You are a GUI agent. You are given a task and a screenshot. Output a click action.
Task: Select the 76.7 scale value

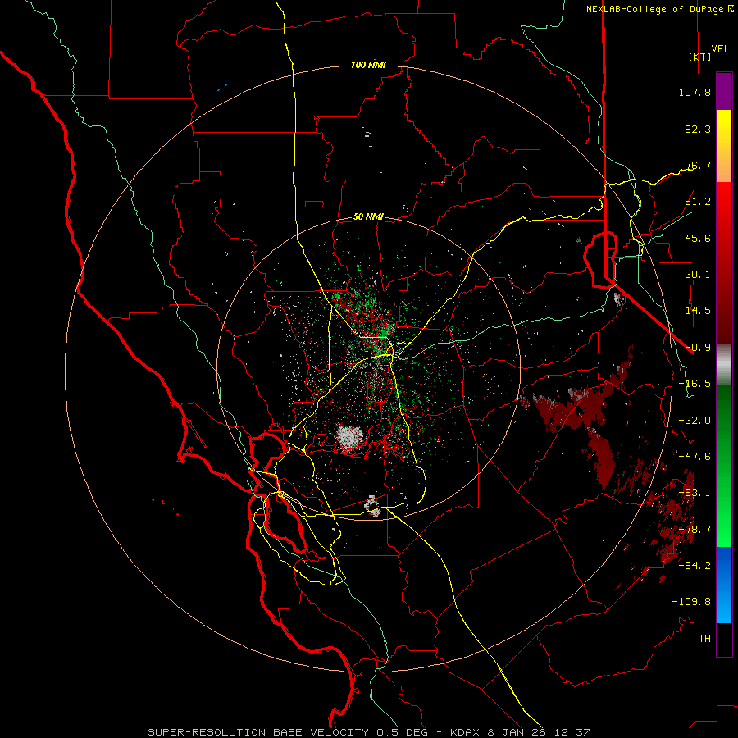pyautogui.click(x=698, y=165)
